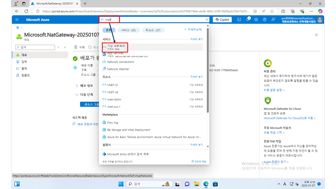Screen dimensions: 336x189
Task: Open Azure for Basic Tokiota environment result
Action: tap(153, 137)
